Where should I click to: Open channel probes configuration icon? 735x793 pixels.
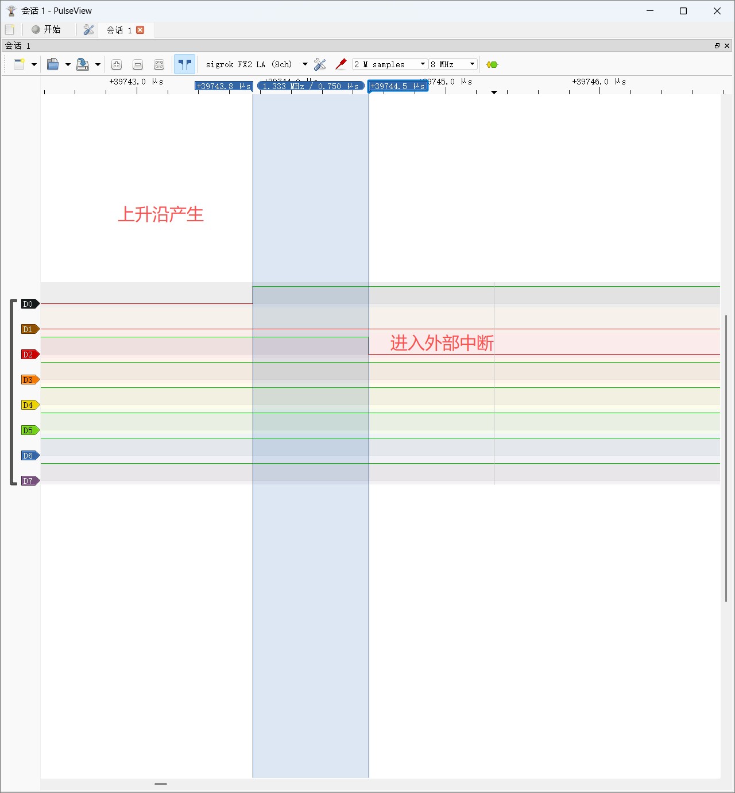[341, 64]
